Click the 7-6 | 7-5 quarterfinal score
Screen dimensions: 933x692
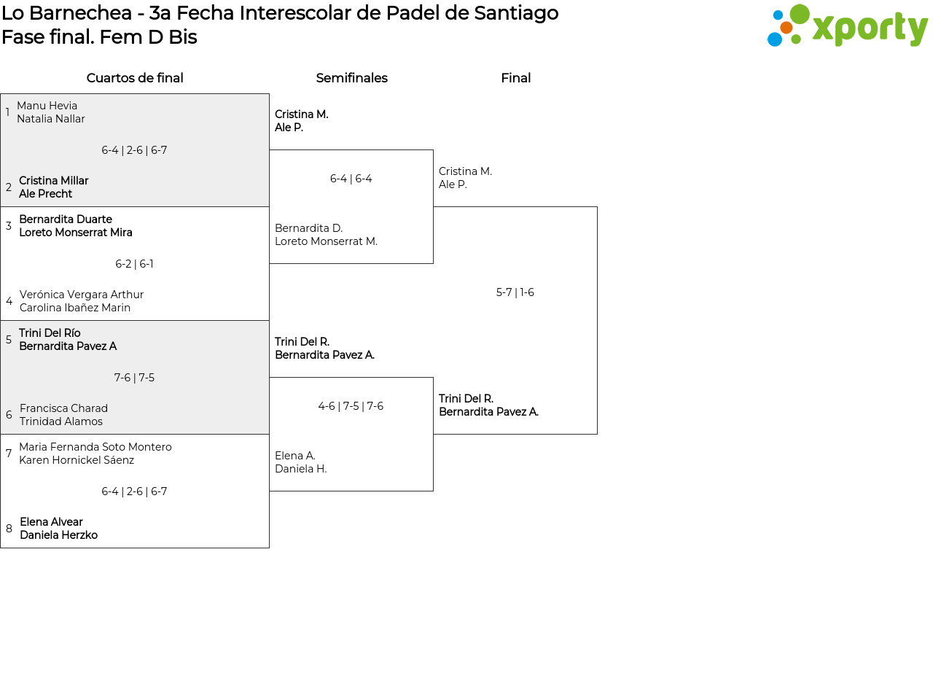coord(134,378)
